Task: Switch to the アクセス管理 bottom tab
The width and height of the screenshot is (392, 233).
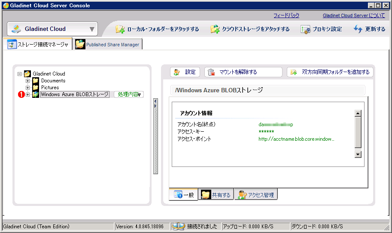Action: click(x=256, y=195)
